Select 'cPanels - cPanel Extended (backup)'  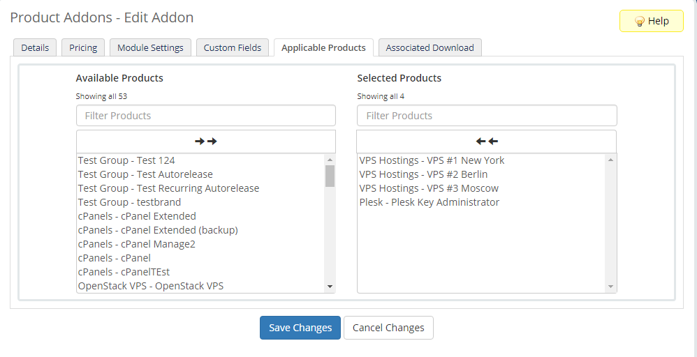[x=201, y=231]
